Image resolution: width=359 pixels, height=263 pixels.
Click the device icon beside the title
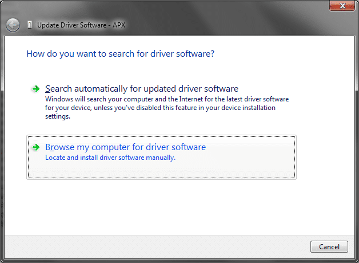[x=30, y=25]
